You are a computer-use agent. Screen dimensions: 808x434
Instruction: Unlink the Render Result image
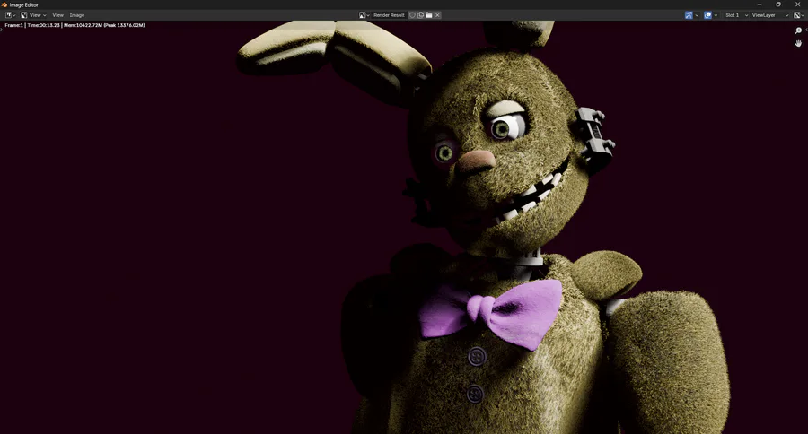click(437, 15)
